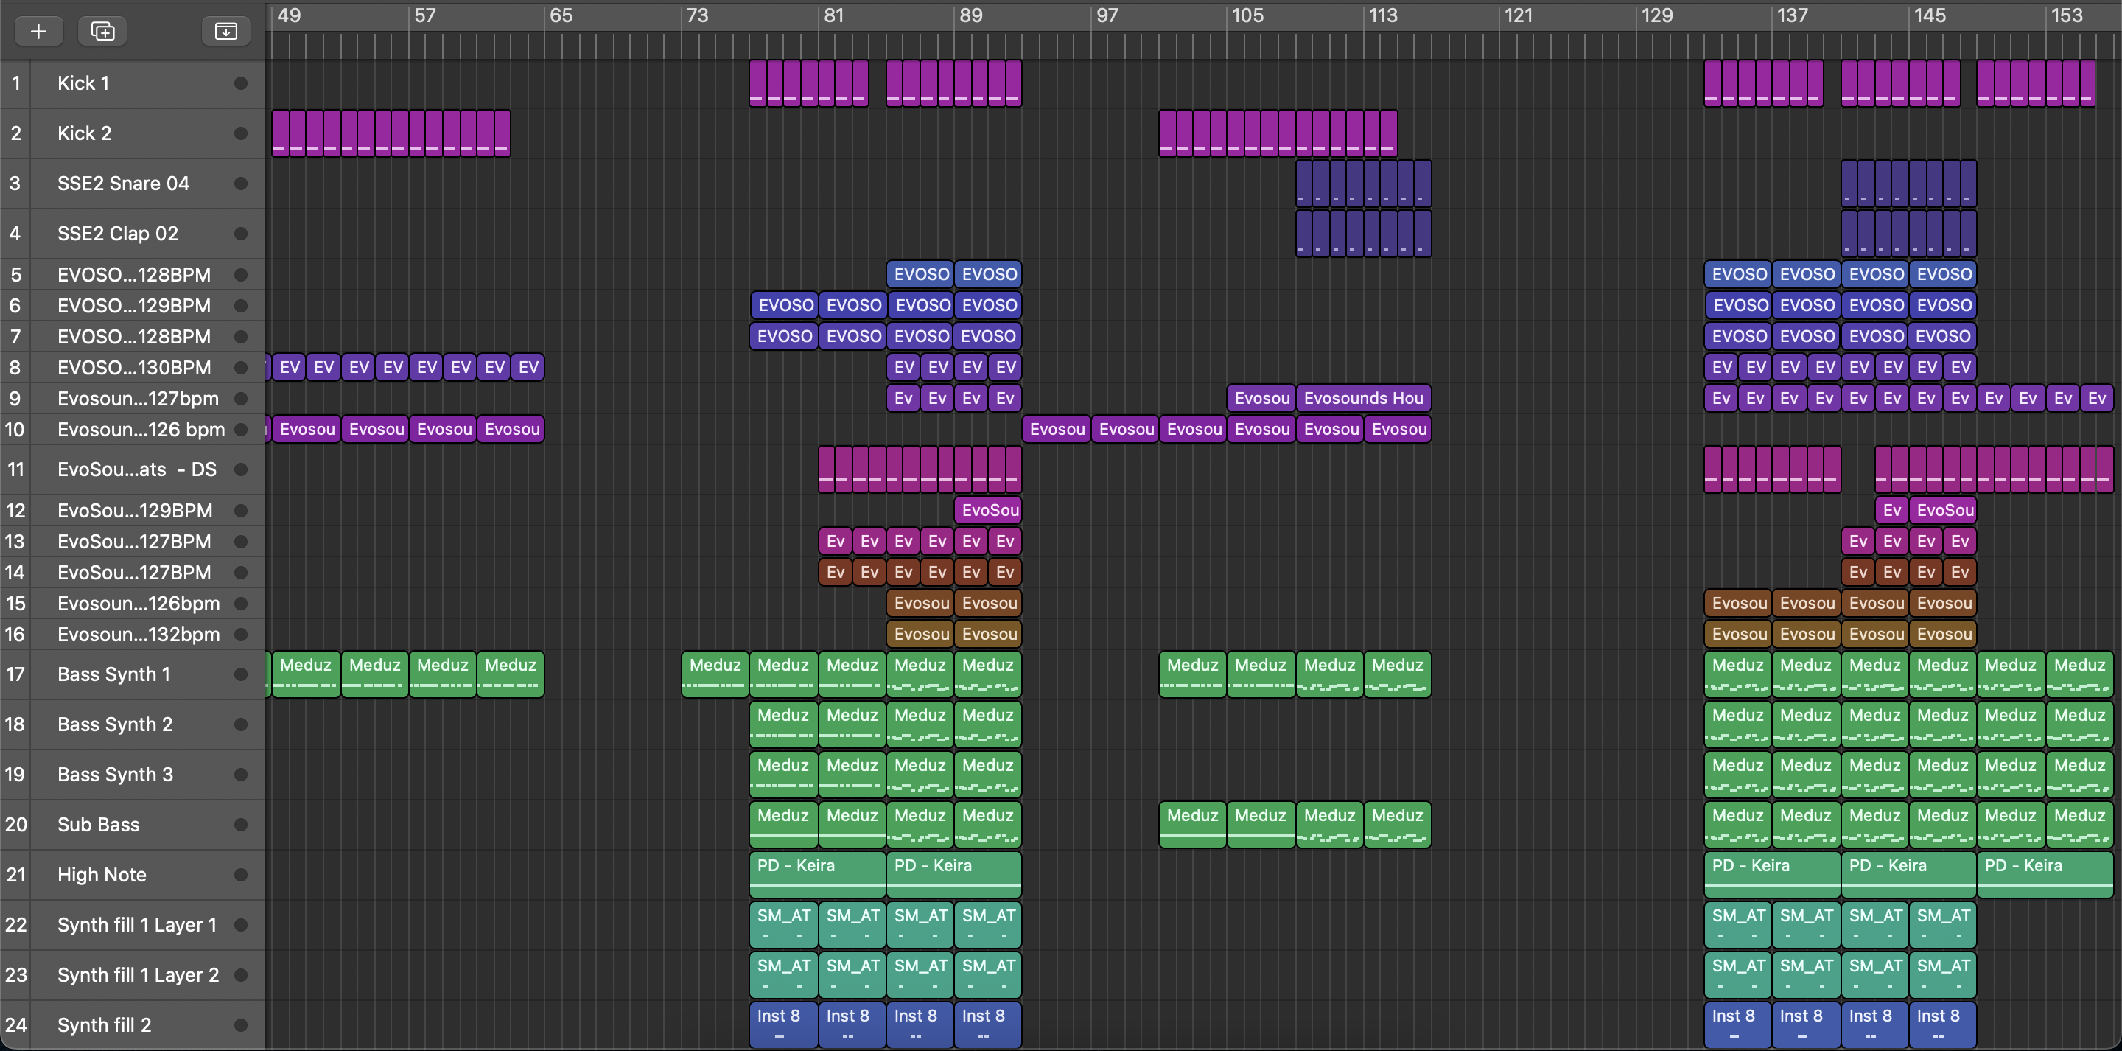Toggle the High Note track dot indicator
The height and width of the screenshot is (1051, 2122).
tap(240, 875)
